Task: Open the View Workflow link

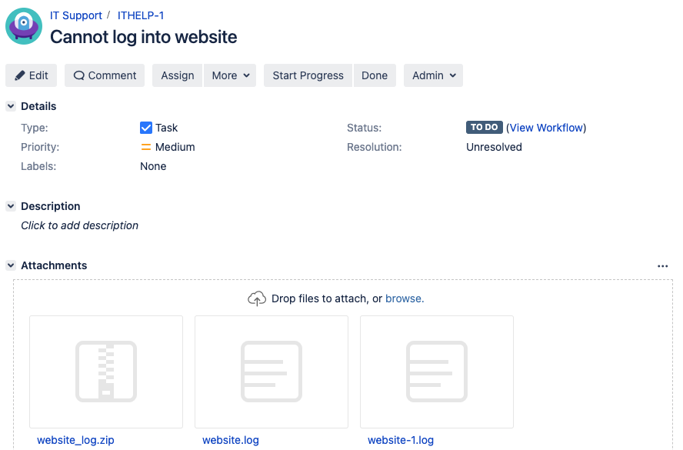Action: tap(546, 128)
